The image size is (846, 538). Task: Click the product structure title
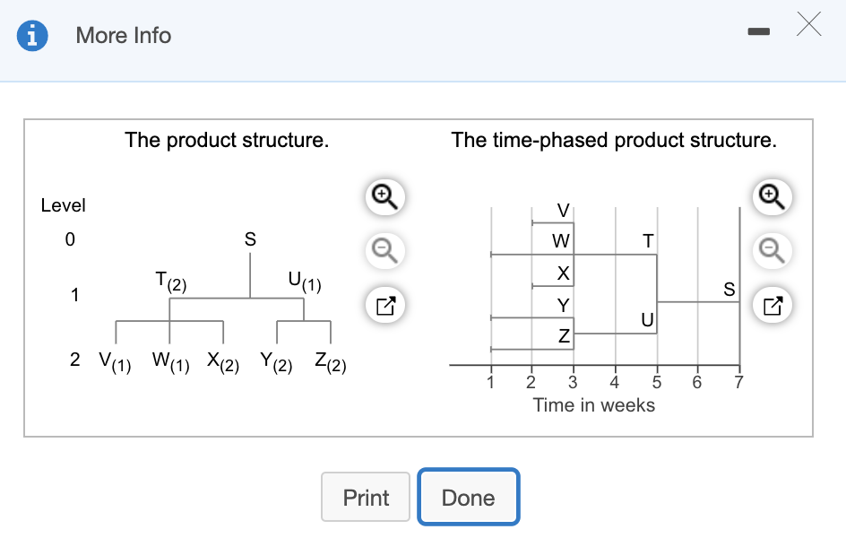tap(227, 140)
